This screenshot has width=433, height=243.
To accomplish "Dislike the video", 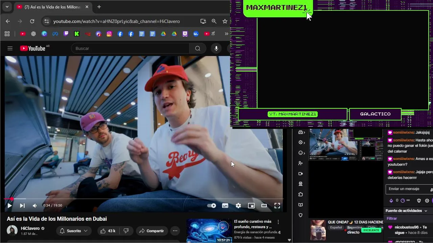I will pyautogui.click(x=126, y=231).
